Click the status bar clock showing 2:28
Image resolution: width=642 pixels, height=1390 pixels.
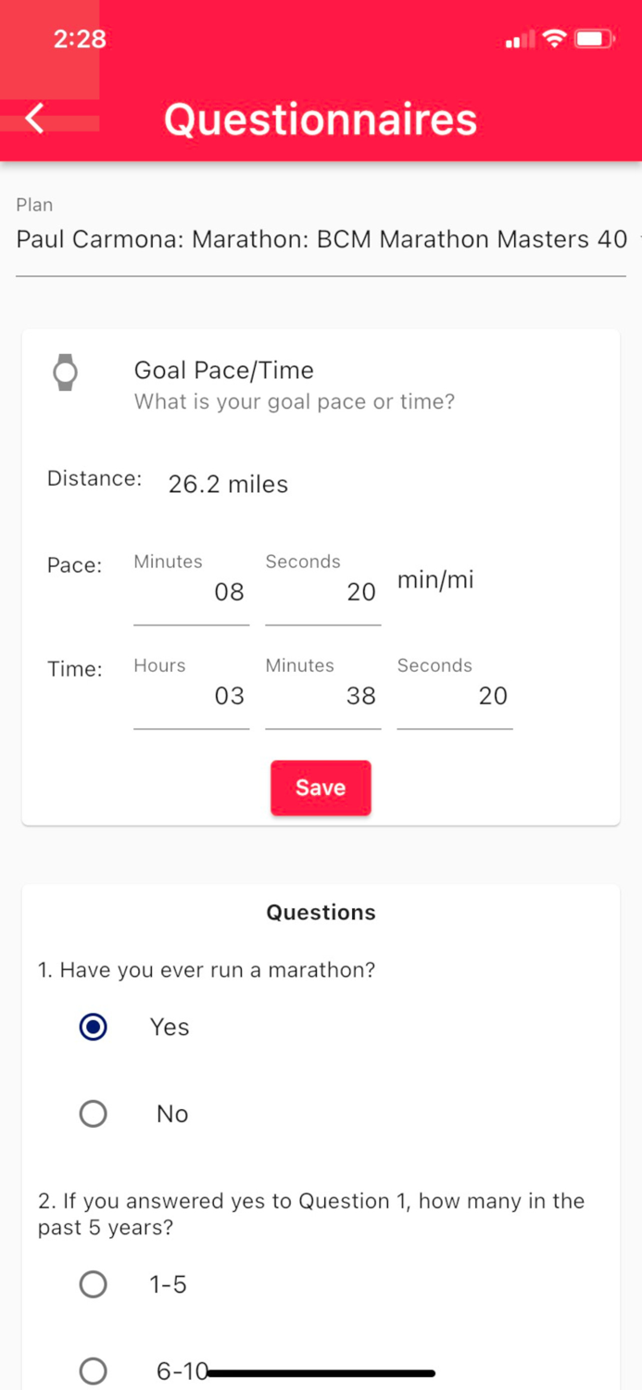point(80,39)
